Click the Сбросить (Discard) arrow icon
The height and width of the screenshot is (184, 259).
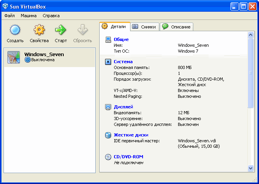pyautogui.click(x=82, y=30)
